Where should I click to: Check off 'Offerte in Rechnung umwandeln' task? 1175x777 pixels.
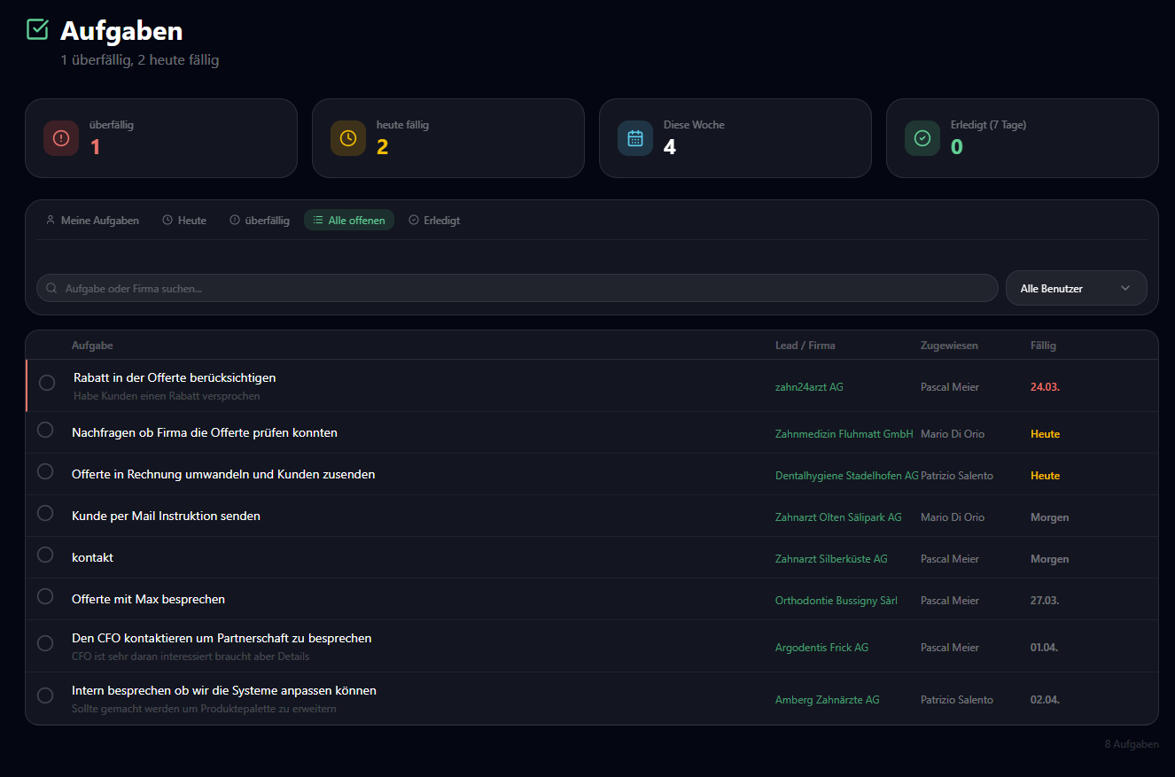point(45,471)
